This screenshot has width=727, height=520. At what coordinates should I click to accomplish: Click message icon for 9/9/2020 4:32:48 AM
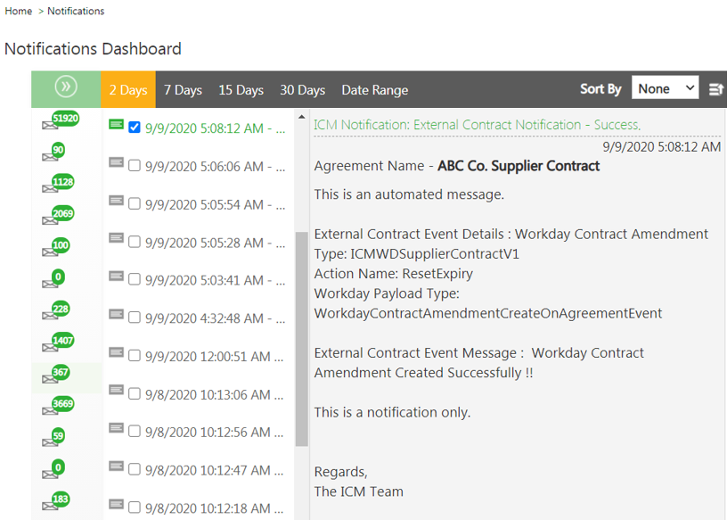117,314
